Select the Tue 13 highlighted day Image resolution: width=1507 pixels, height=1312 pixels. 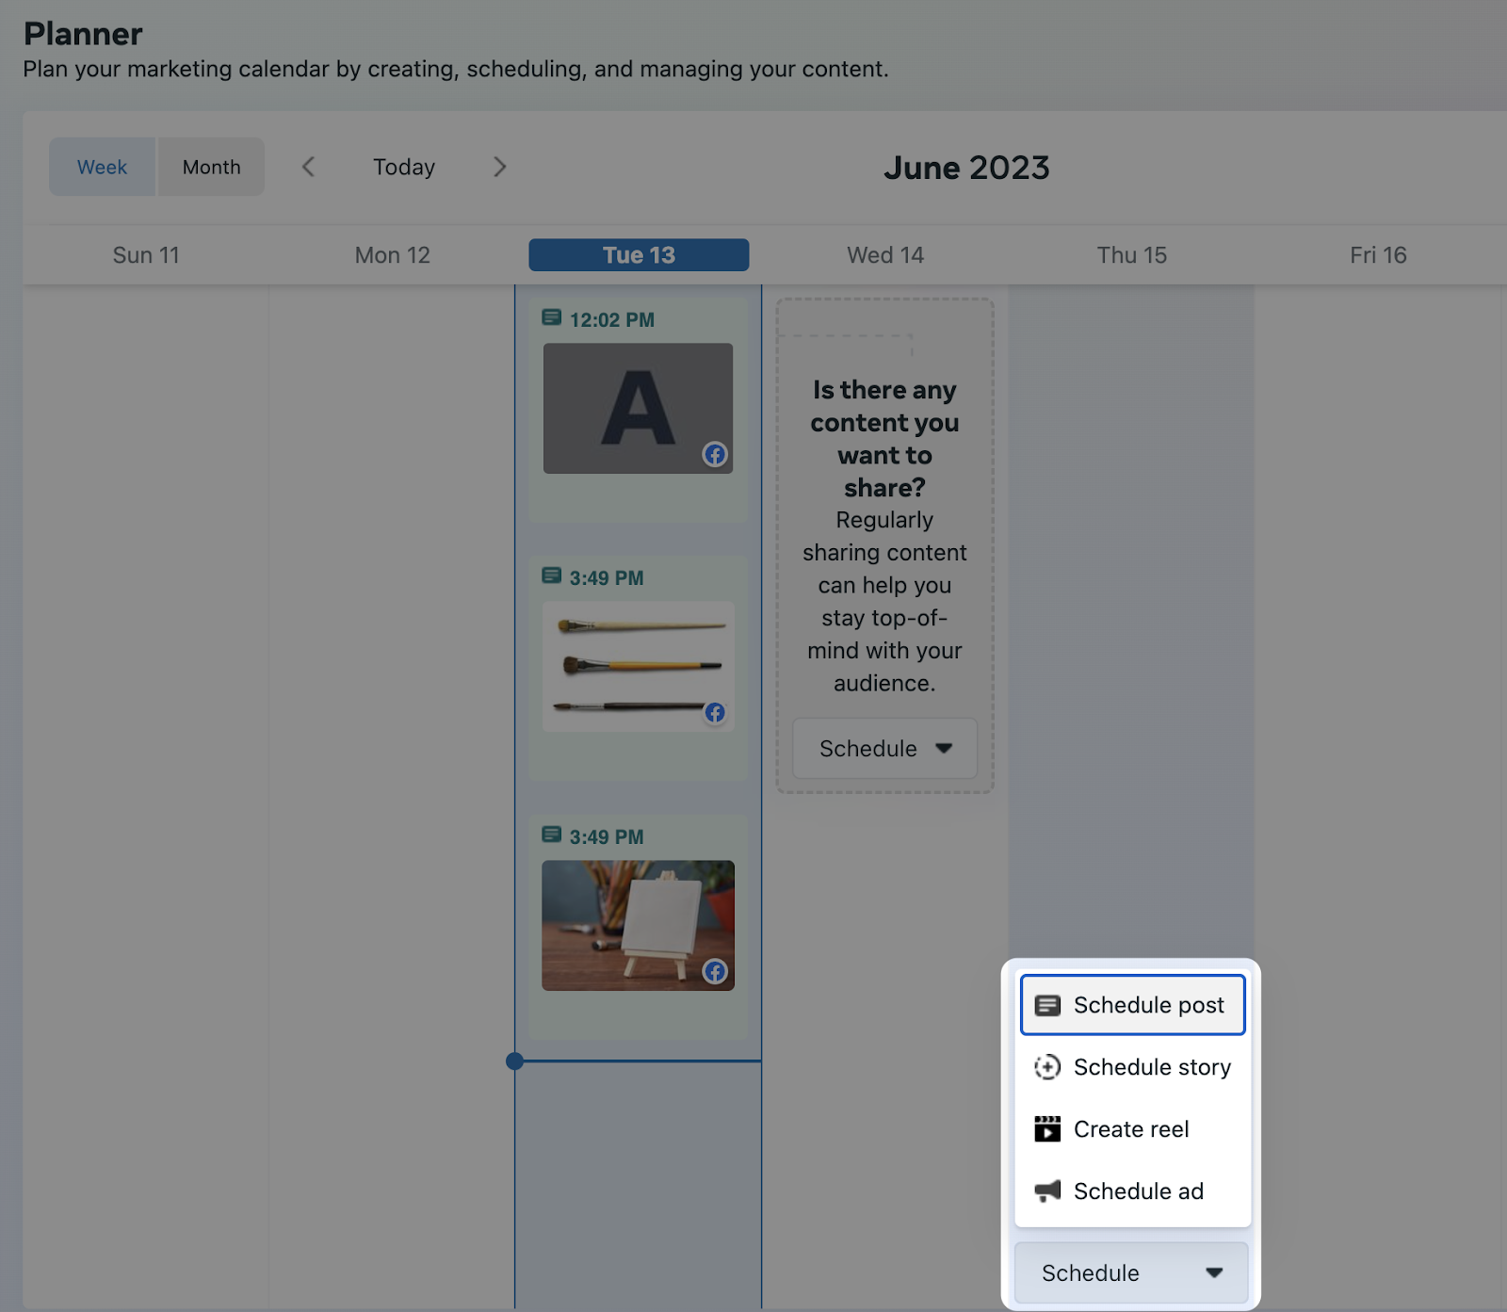point(638,254)
